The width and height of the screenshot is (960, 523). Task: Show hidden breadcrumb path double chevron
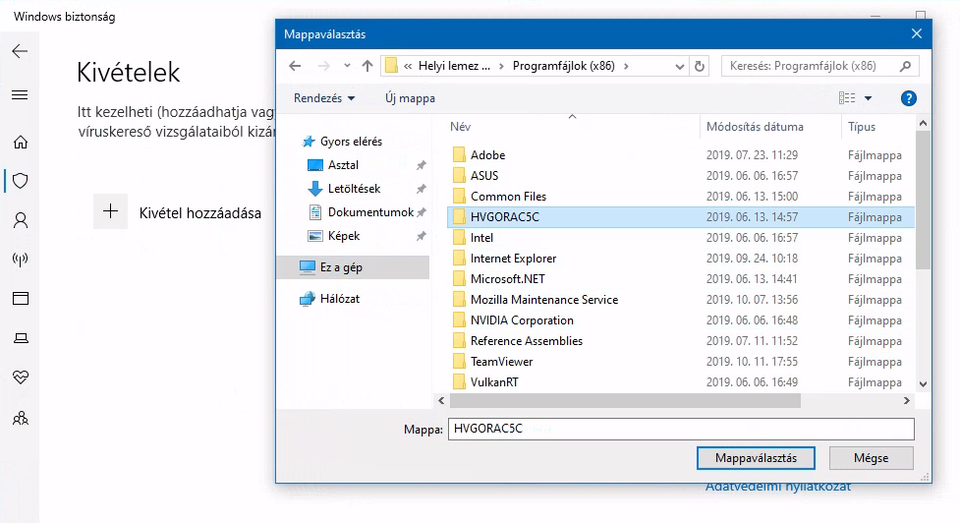coord(408,66)
